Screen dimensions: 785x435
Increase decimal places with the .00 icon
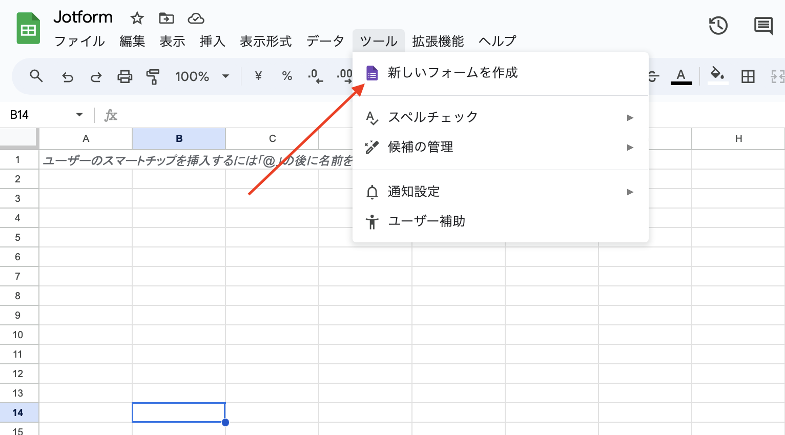tap(344, 76)
